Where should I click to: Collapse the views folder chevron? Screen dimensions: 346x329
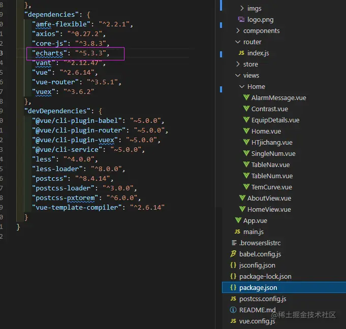click(238, 75)
